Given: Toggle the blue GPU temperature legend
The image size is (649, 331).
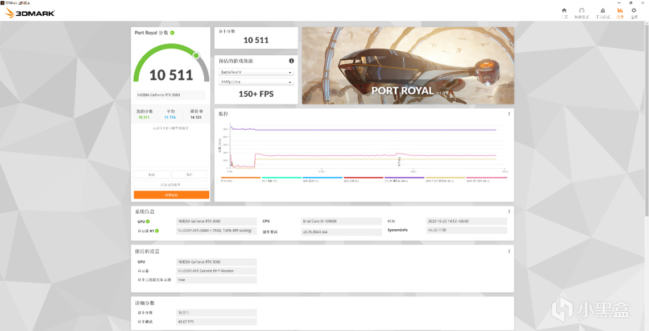Looking at the screenshot, I should click(x=322, y=179).
